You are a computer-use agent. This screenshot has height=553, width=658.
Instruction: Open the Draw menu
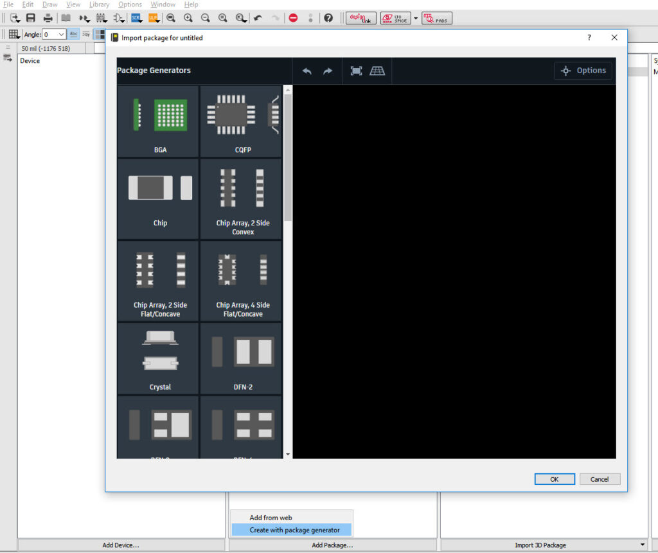tap(50, 4)
